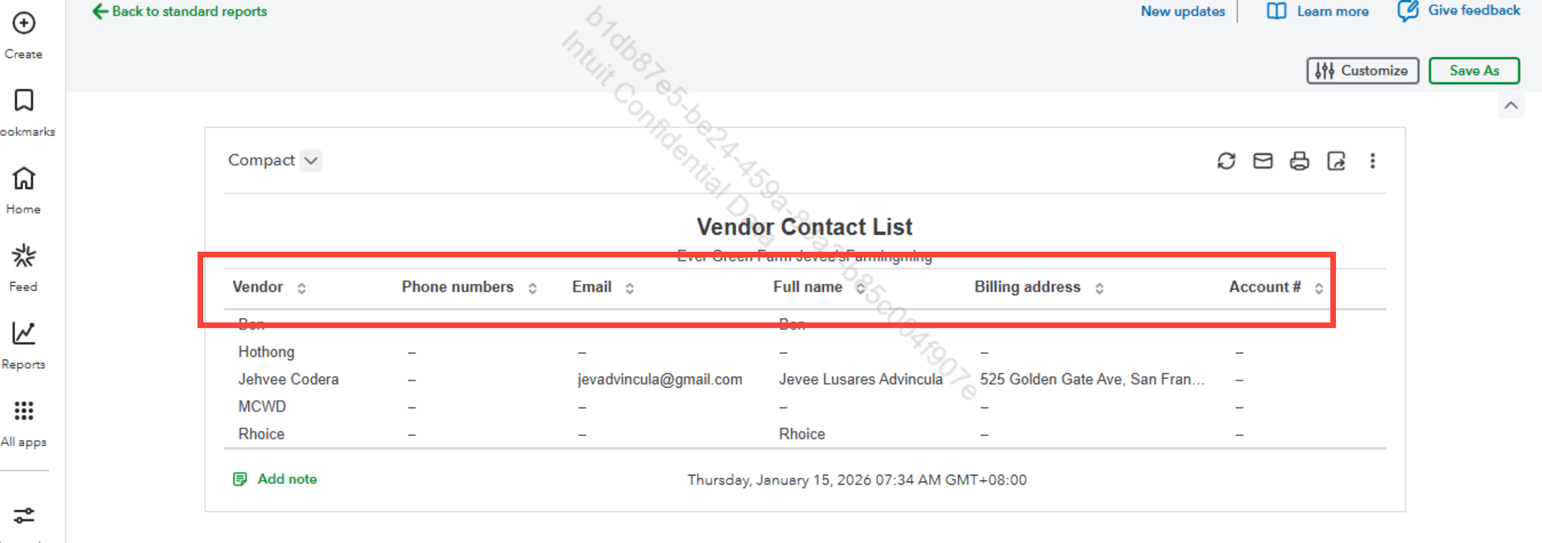Email the Vendor Contact List report
The width and height of the screenshot is (1542, 543).
click(x=1262, y=161)
